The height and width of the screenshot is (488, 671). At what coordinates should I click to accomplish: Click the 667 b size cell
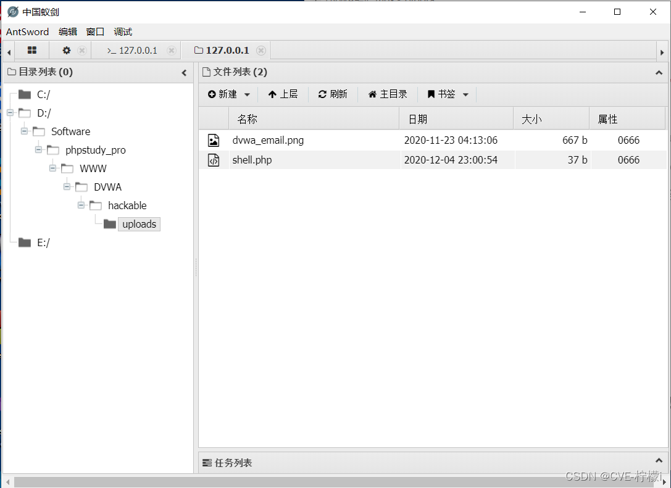[575, 140]
